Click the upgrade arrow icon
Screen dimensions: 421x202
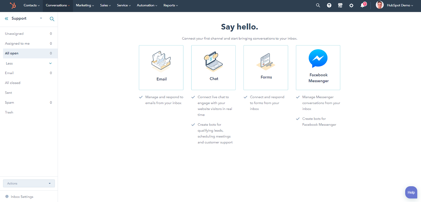pyautogui.click(x=329, y=5)
